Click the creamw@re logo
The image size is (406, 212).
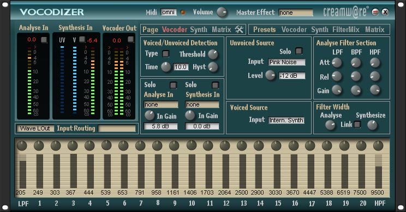tap(346, 12)
